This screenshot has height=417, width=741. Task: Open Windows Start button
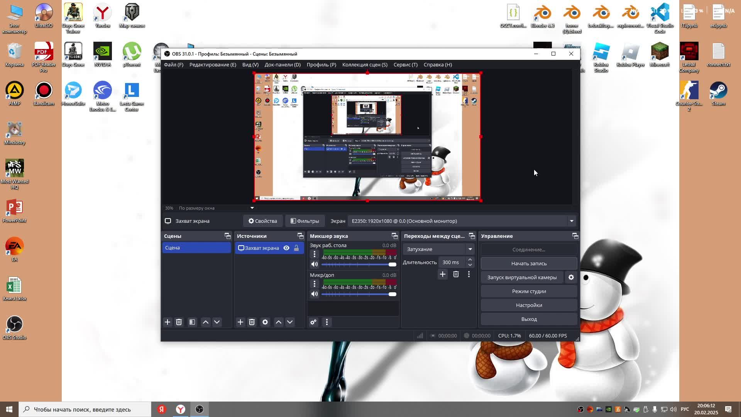pos(9,409)
